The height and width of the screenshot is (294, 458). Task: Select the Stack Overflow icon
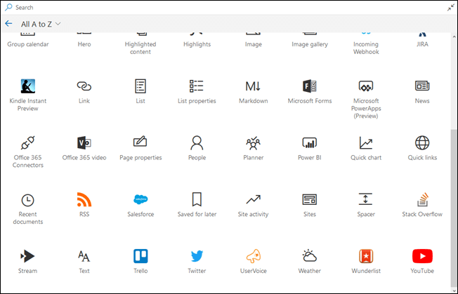coord(422,200)
